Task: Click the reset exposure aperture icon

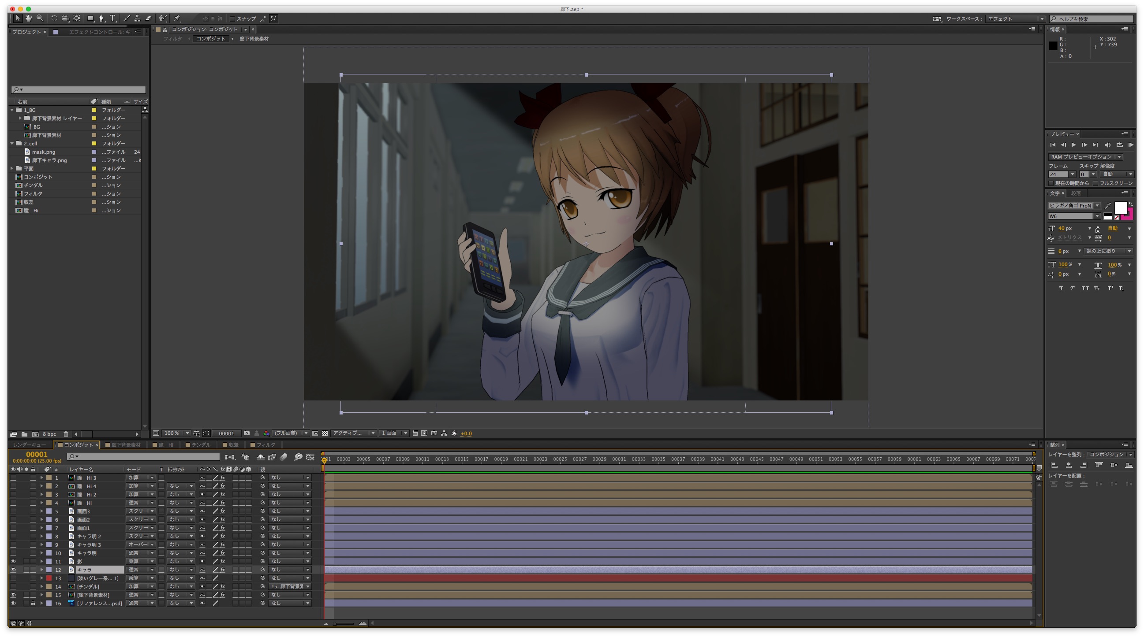Action: 454,433
